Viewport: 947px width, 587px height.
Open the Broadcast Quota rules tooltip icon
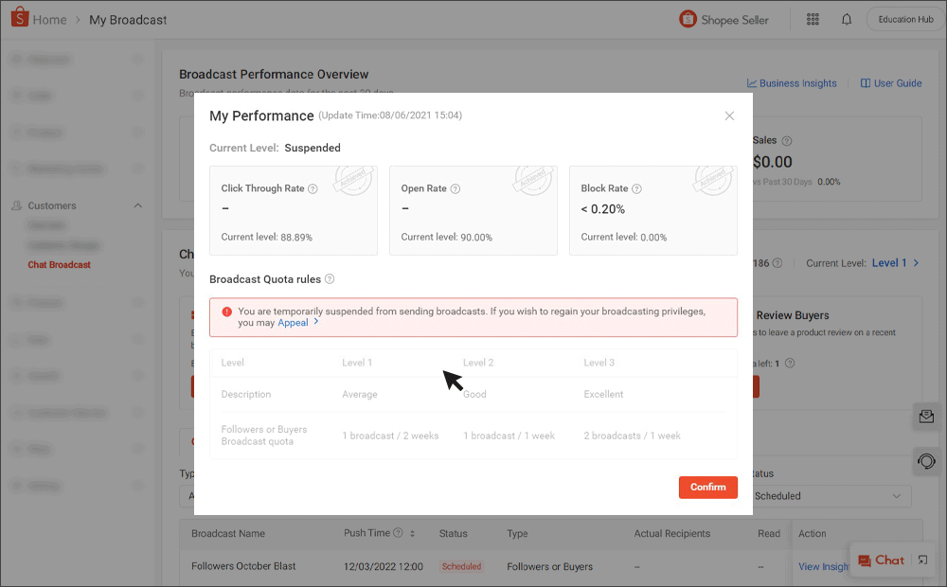[329, 278]
